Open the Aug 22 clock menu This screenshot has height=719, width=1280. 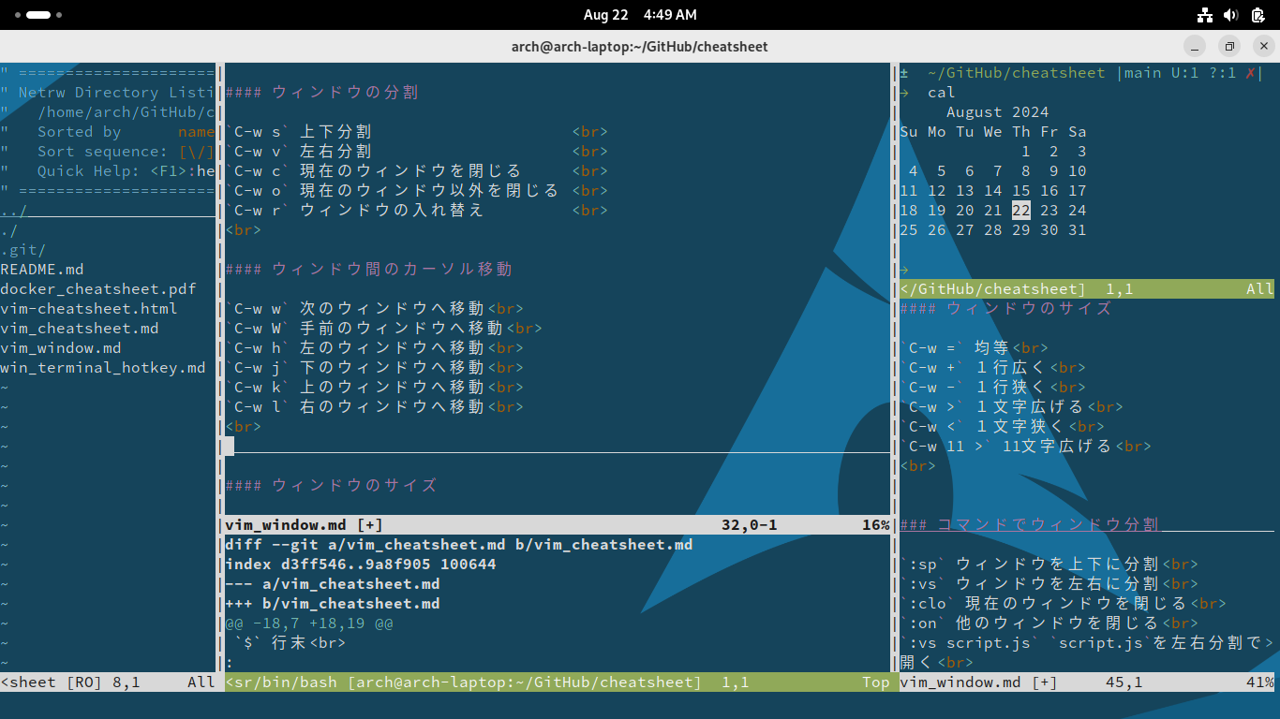tap(640, 14)
